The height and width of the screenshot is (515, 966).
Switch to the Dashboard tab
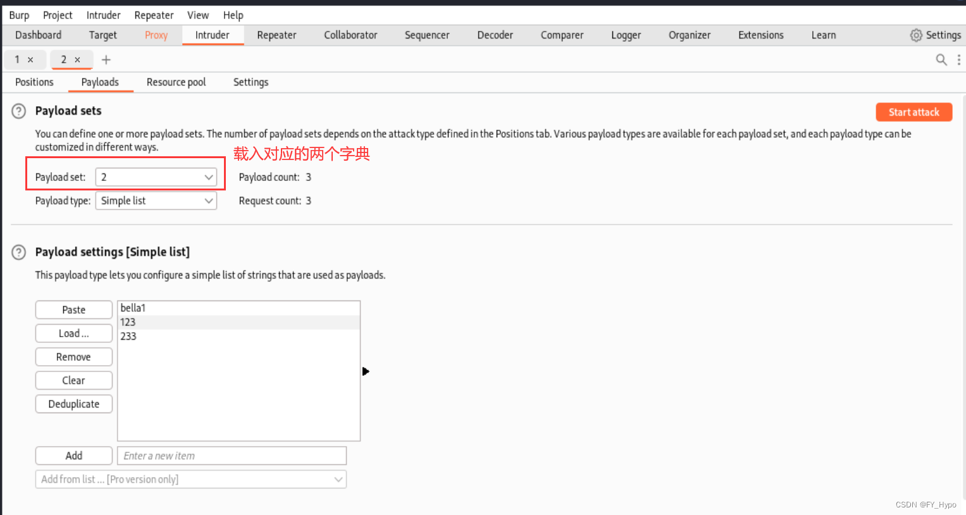[x=38, y=35]
